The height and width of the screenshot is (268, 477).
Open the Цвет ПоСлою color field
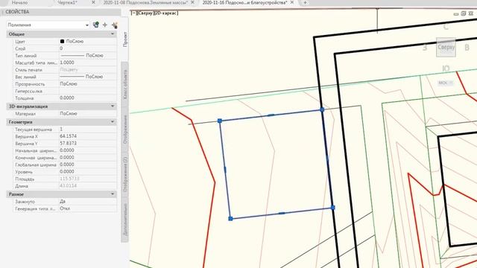(88, 42)
